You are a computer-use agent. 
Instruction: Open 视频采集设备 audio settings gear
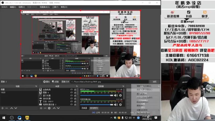click(x=120, y=105)
